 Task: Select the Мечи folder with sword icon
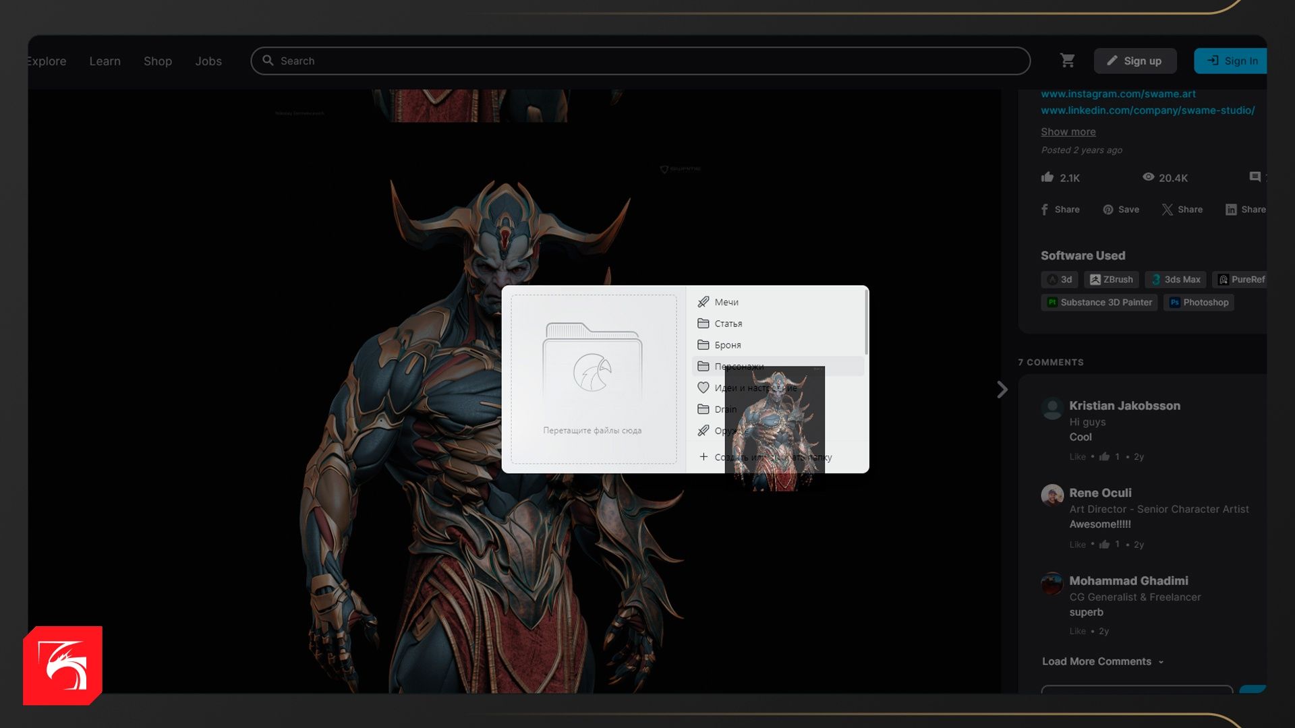(x=726, y=302)
